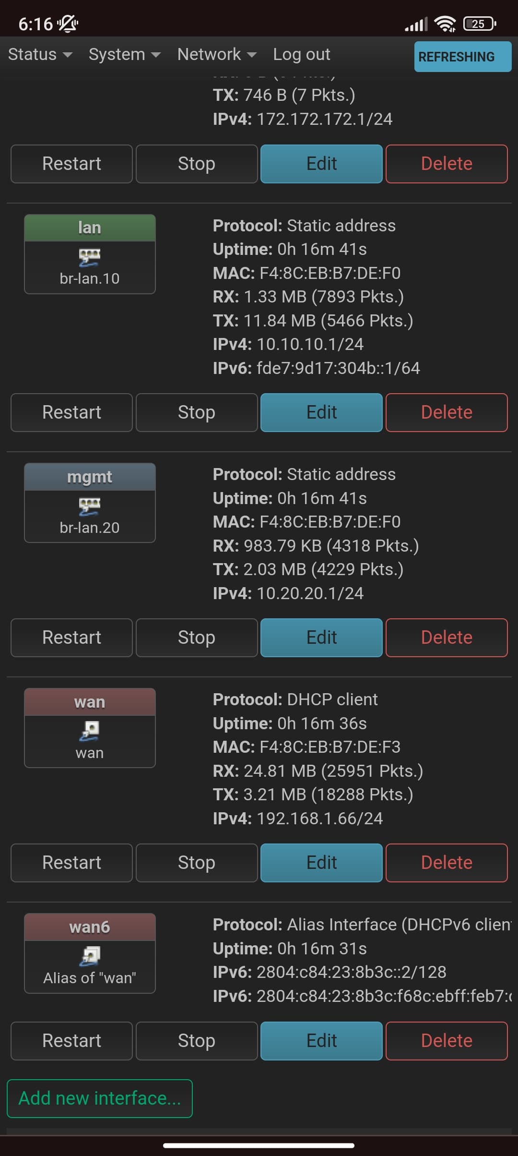Screen dimensions: 518x1156
Task: Stop the mgmt interface
Action: coord(196,637)
